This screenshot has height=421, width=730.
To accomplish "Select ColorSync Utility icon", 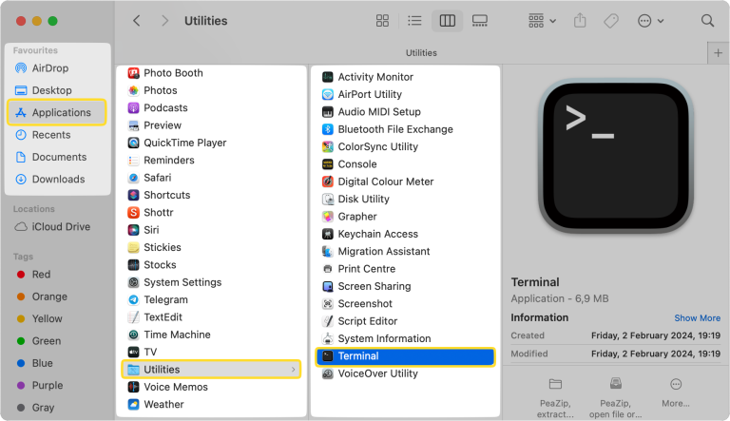I will pyautogui.click(x=328, y=146).
